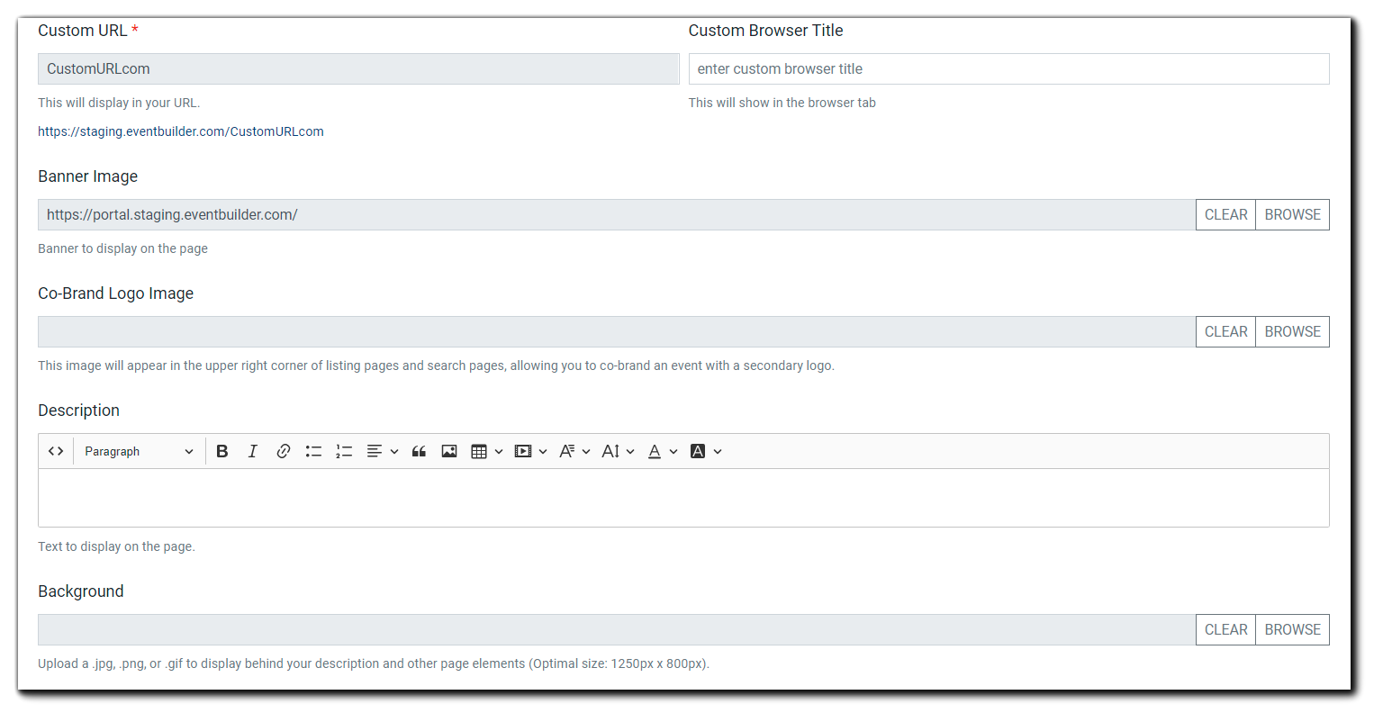Apply italic formatting
Viewport: 1383px width, 722px height.
coord(253,451)
